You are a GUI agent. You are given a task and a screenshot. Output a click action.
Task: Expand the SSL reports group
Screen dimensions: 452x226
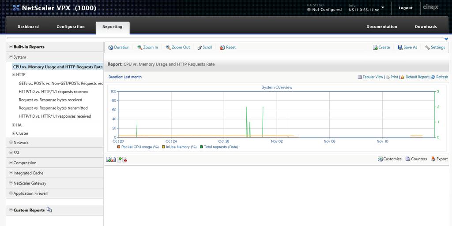[11, 152]
